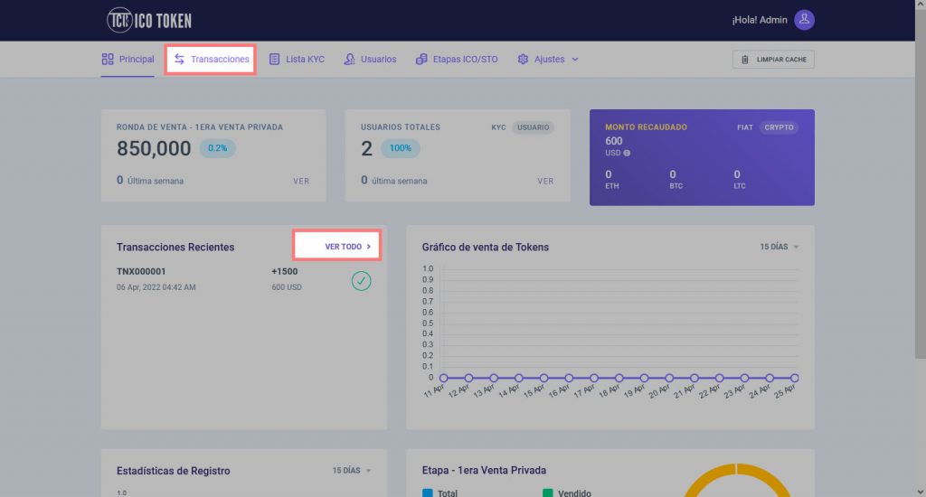
Task: Click the Ajustes gear icon
Action: tap(523, 59)
